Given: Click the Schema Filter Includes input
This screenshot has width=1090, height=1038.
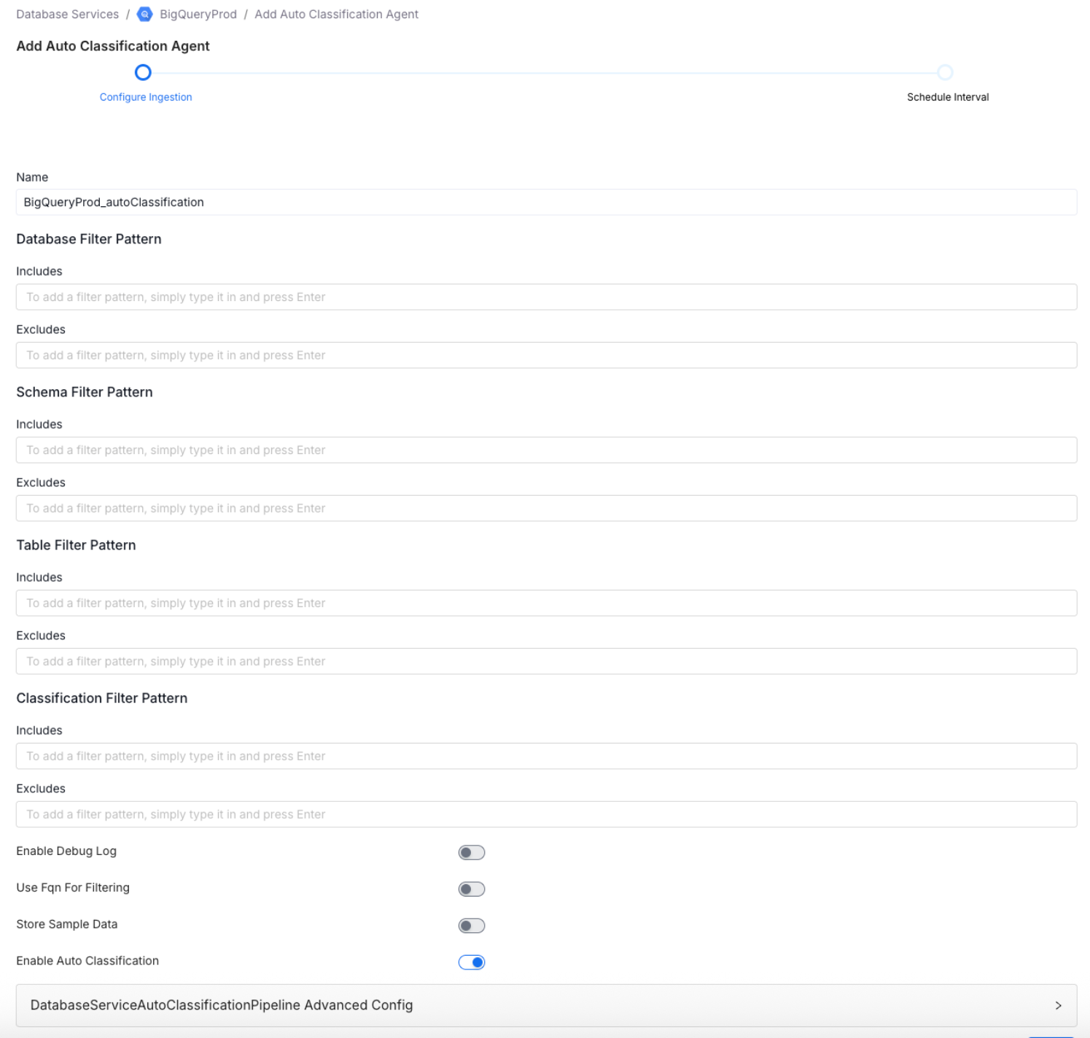Looking at the screenshot, I should [546, 450].
